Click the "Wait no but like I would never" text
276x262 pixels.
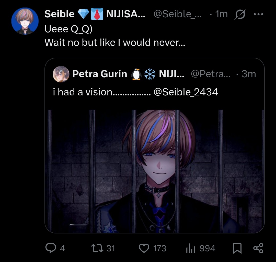click(115, 42)
